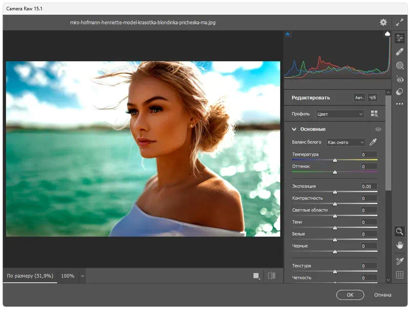This screenshot has height=309, width=410.
Task: Toggle shadow clipping warning triangle
Action: 288,34
